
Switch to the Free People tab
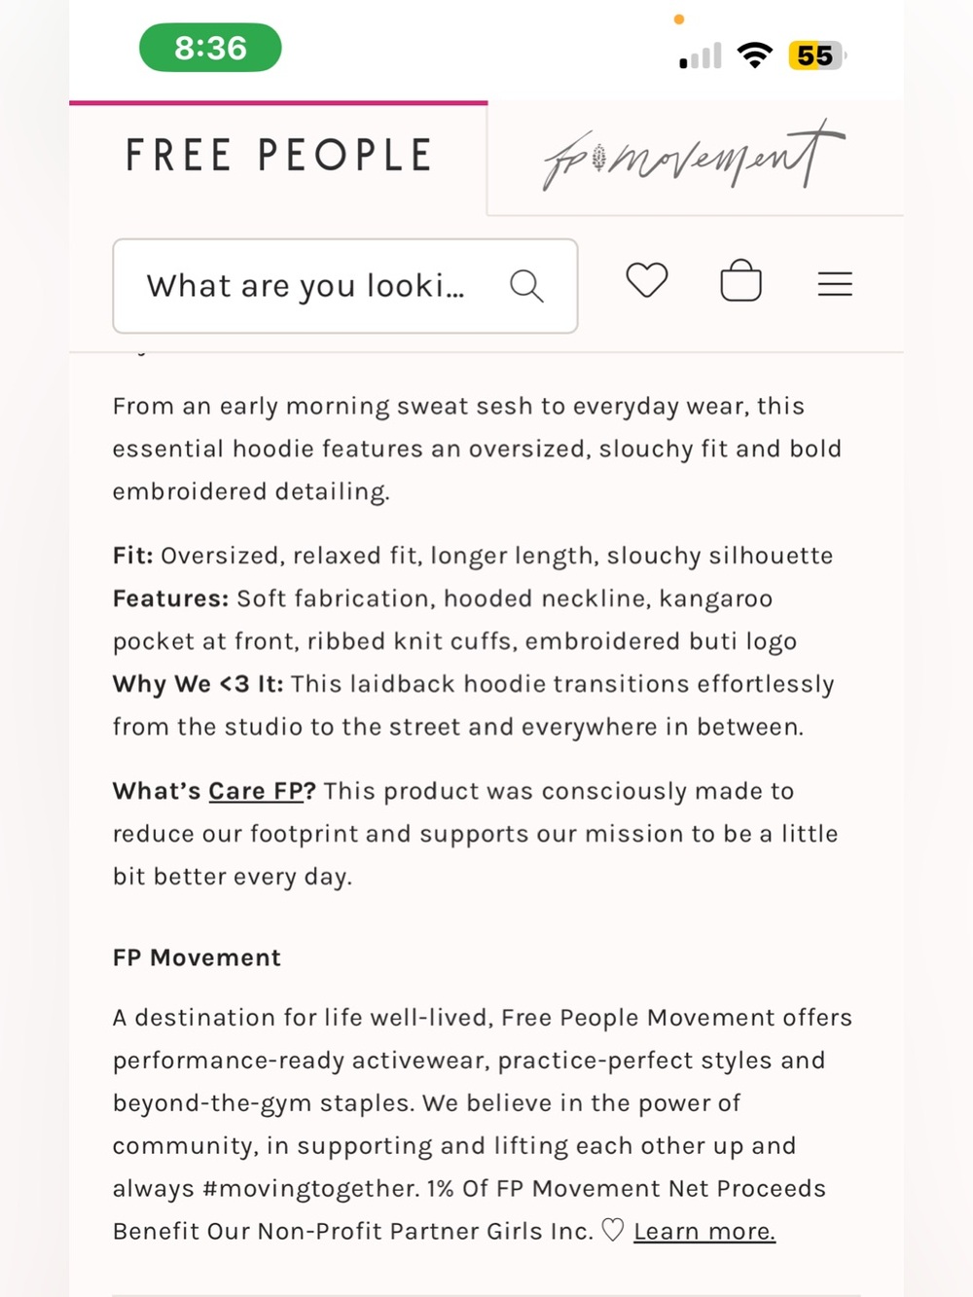278,156
